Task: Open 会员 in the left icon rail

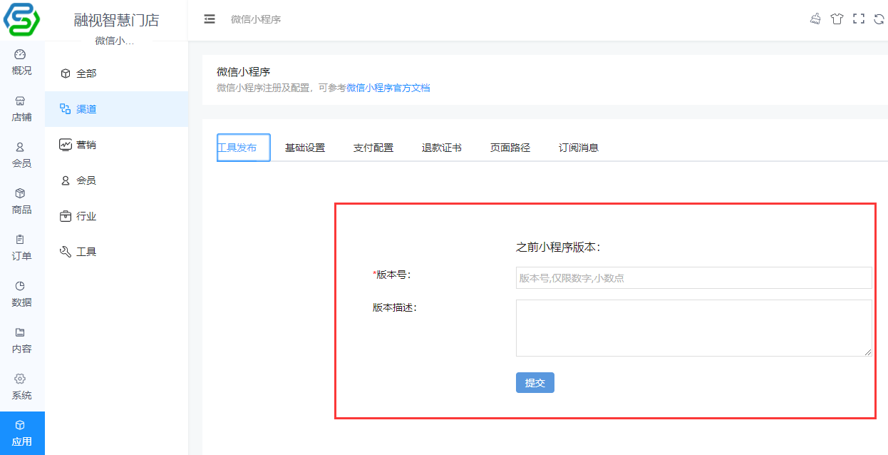Action: coord(21,155)
